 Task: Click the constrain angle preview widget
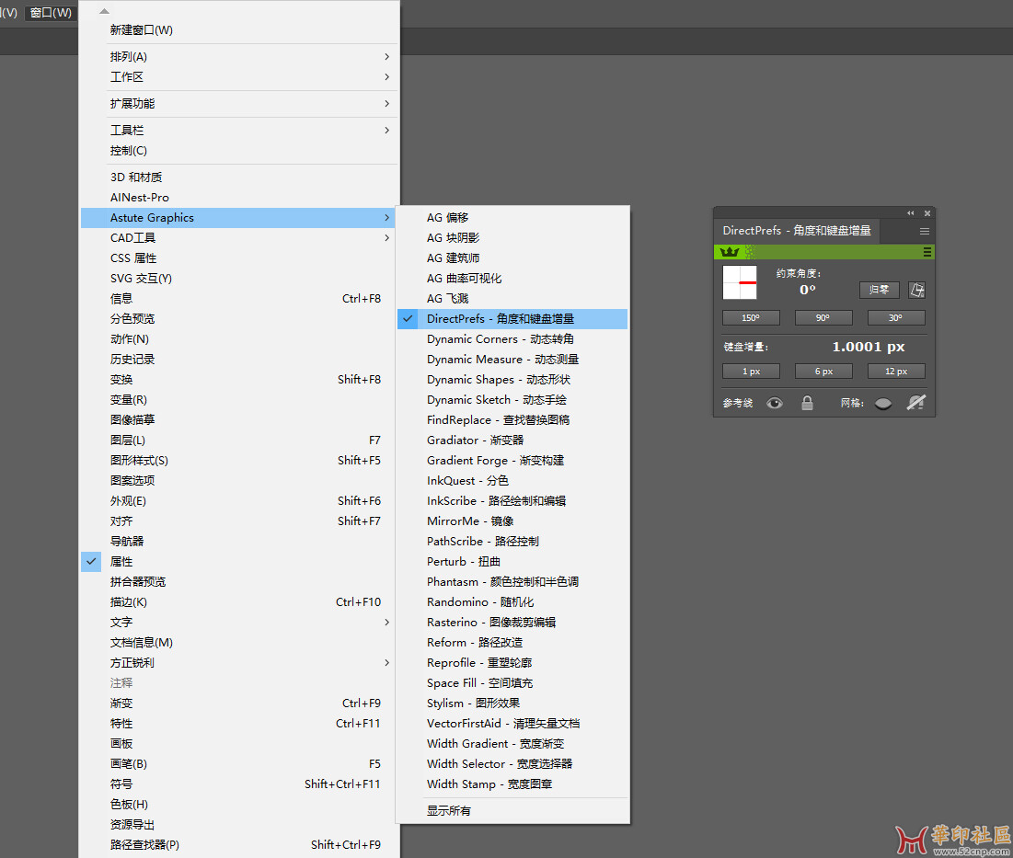coord(740,282)
